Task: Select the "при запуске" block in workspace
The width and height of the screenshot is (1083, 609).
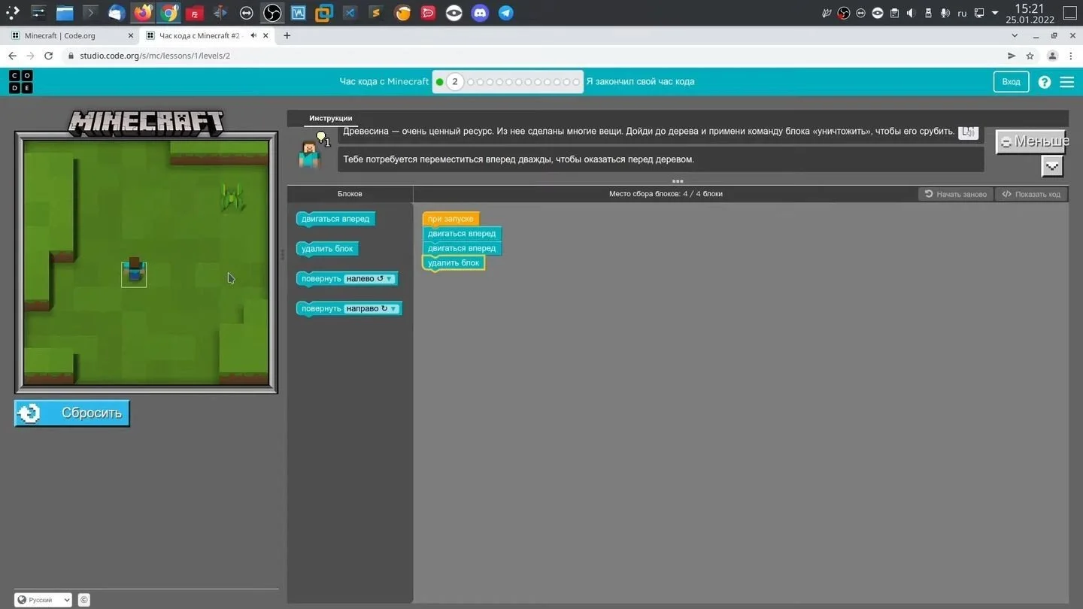Action: click(x=450, y=219)
